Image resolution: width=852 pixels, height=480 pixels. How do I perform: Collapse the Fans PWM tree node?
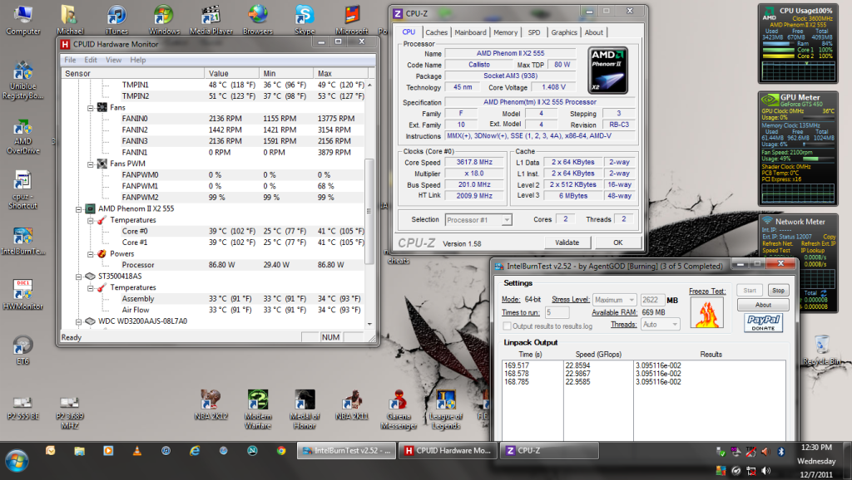coord(91,164)
